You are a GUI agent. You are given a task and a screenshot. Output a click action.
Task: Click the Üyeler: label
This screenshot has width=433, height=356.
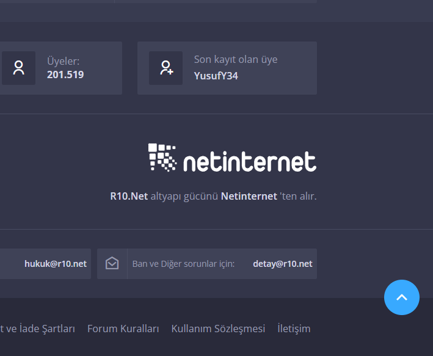64,61
